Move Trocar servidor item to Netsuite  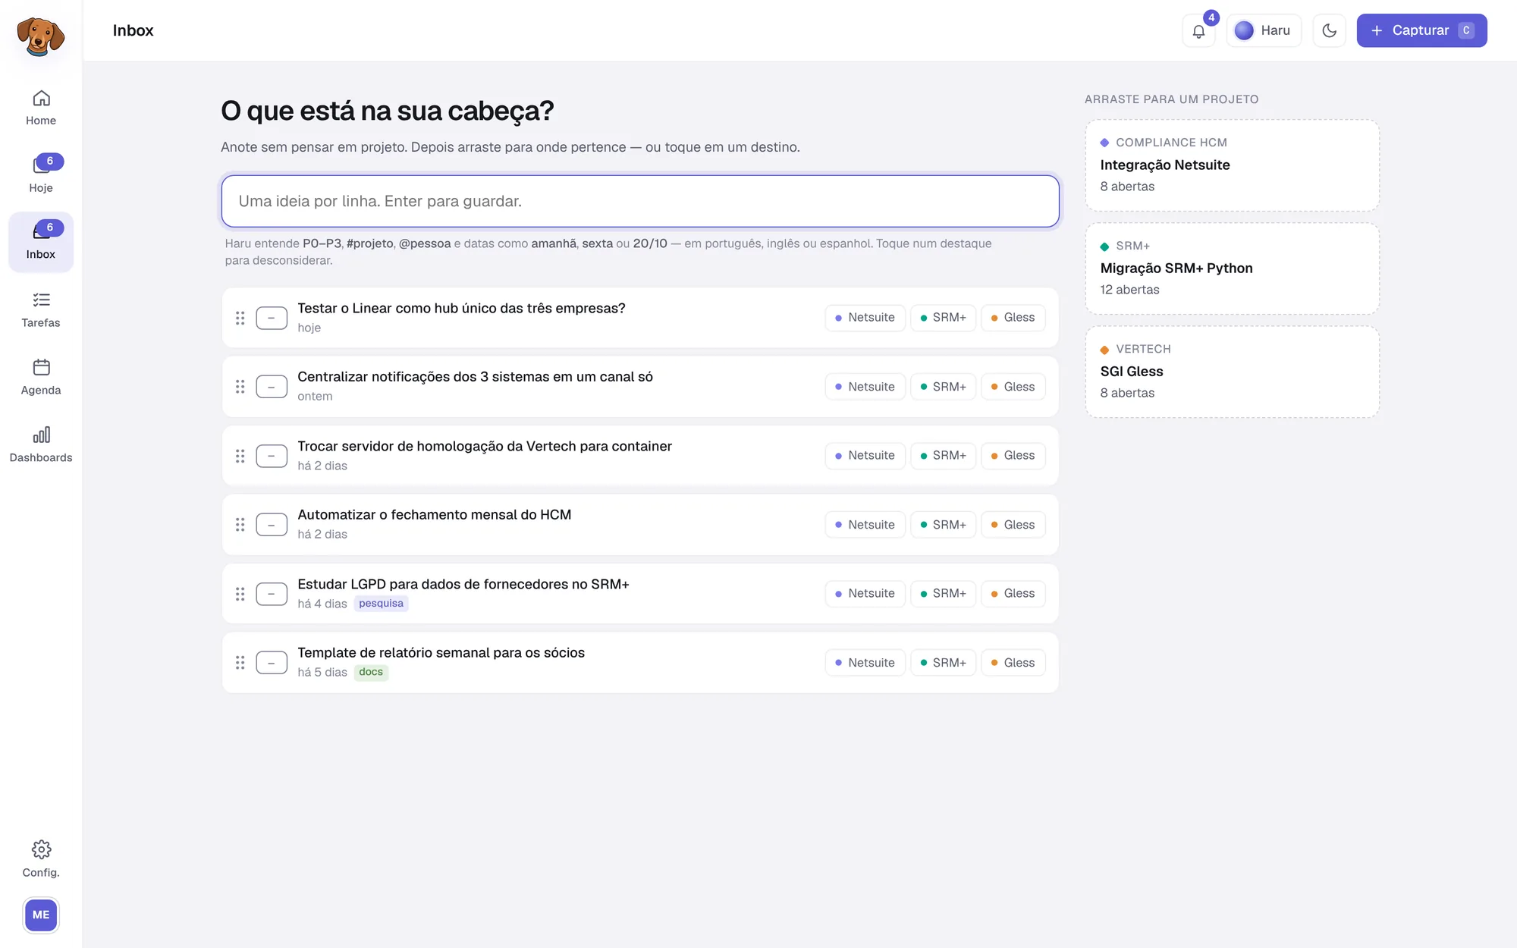point(865,456)
